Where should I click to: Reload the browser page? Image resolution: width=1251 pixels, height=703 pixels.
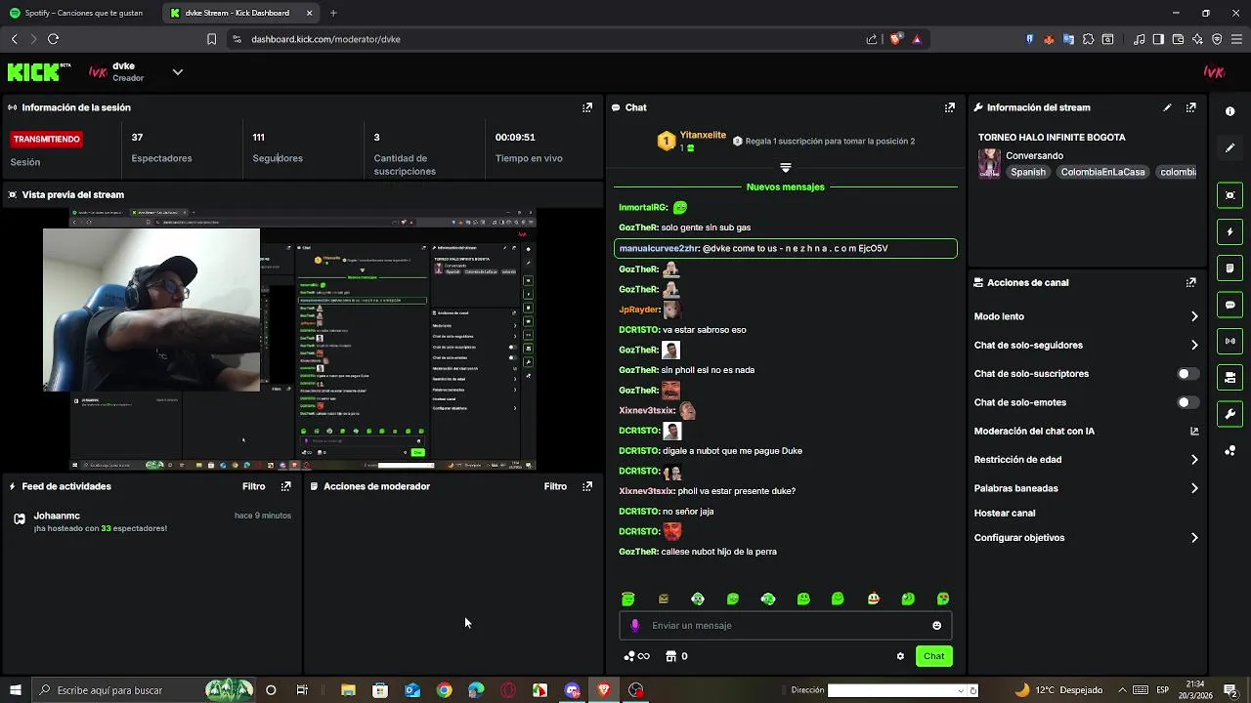coord(53,39)
